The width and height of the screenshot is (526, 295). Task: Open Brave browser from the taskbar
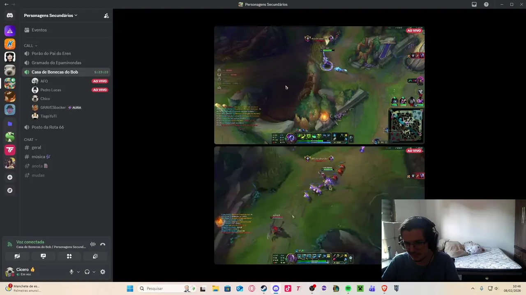coord(384,288)
